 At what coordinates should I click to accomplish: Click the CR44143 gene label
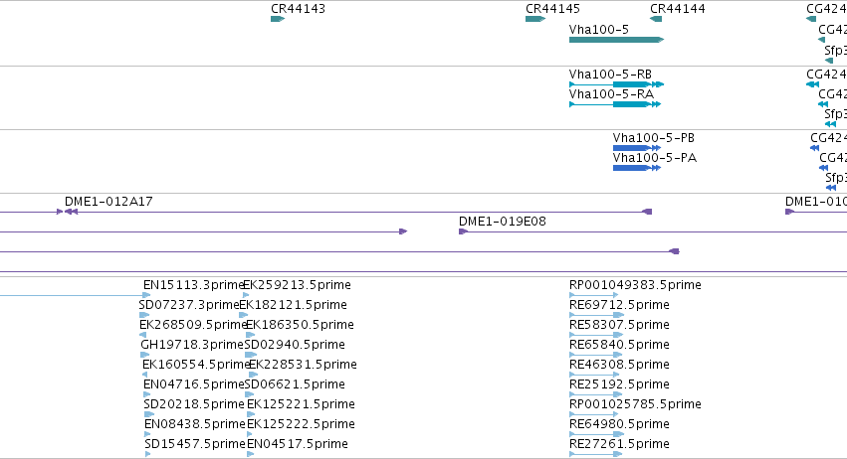tap(298, 9)
